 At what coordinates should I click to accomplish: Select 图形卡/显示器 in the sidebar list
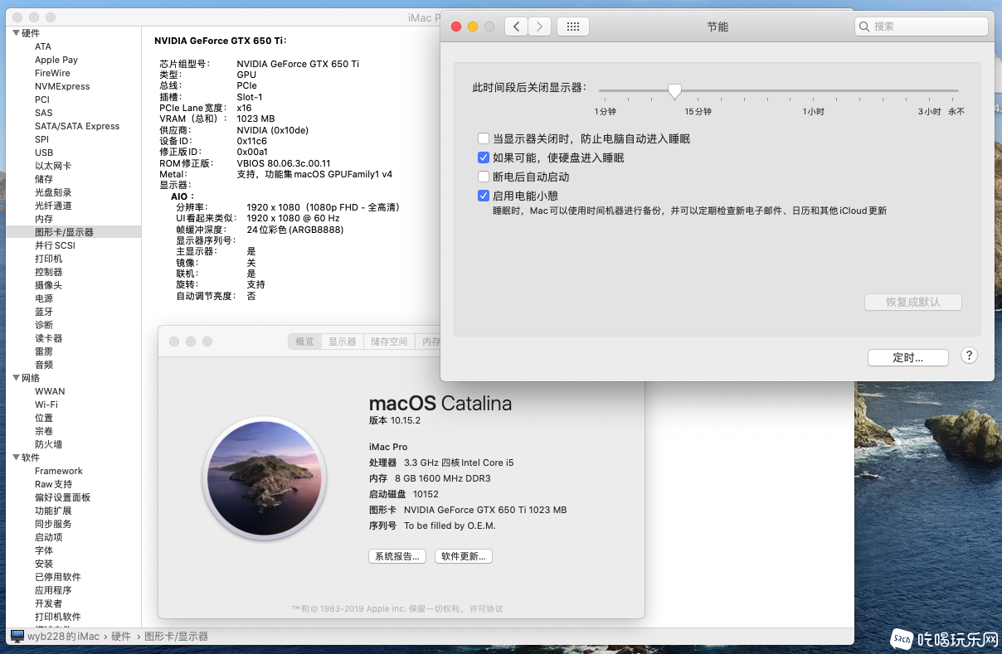(65, 232)
